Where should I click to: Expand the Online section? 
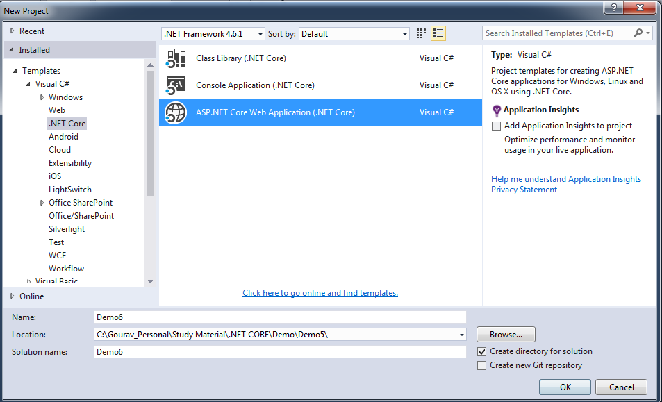point(13,296)
